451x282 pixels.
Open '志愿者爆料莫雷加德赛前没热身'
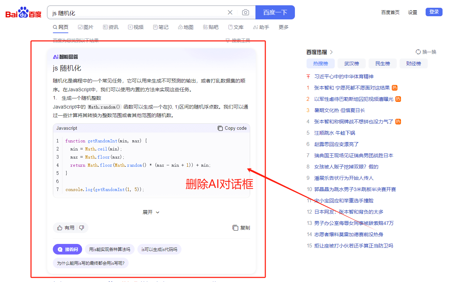tap(349, 234)
